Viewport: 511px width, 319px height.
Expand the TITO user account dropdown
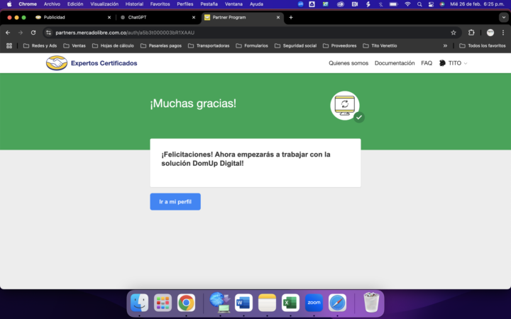point(454,63)
